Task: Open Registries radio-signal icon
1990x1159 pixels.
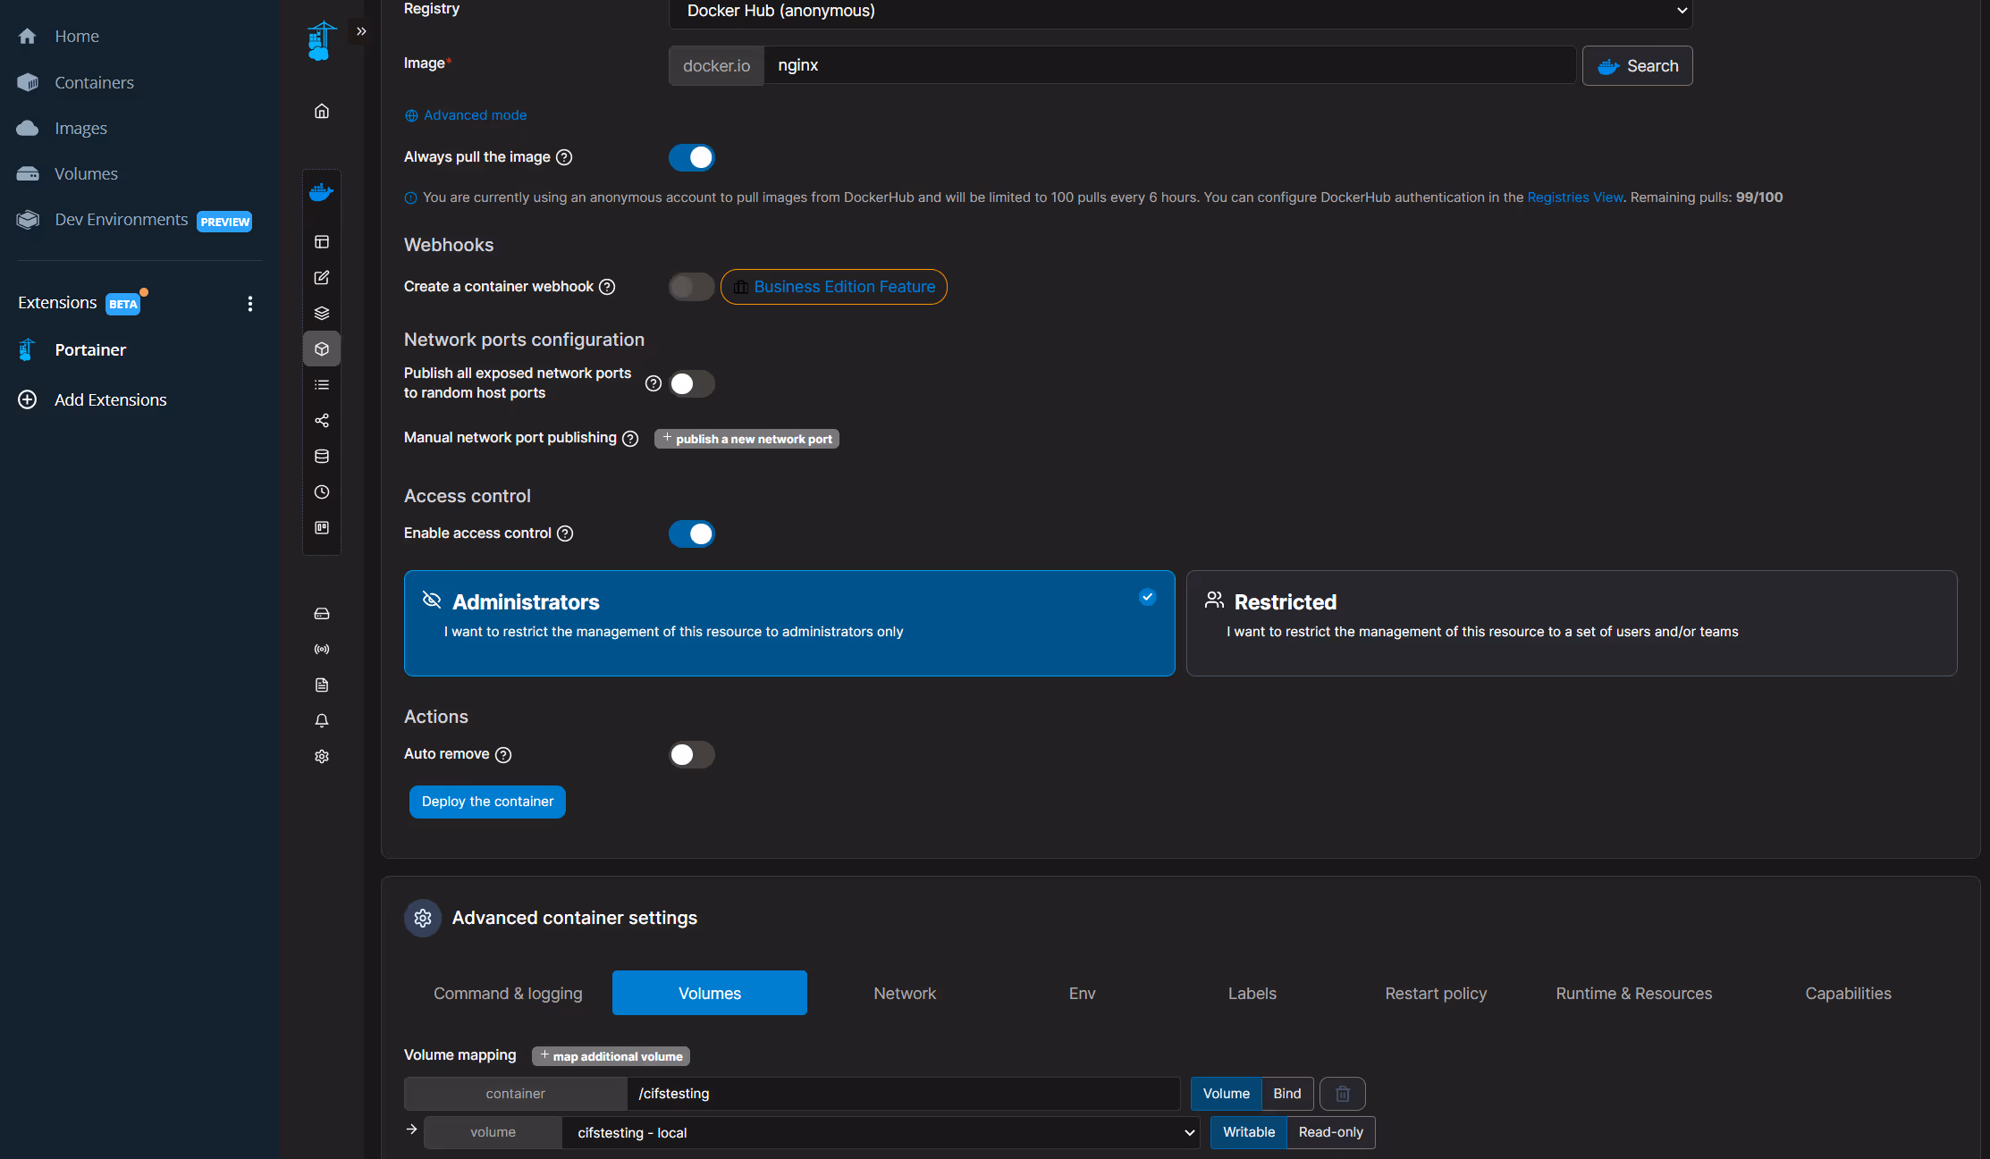Action: [x=322, y=650]
